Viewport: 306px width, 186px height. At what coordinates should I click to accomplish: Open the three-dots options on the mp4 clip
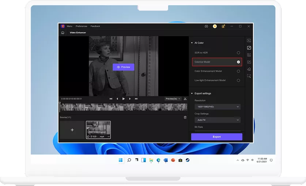[109, 137]
